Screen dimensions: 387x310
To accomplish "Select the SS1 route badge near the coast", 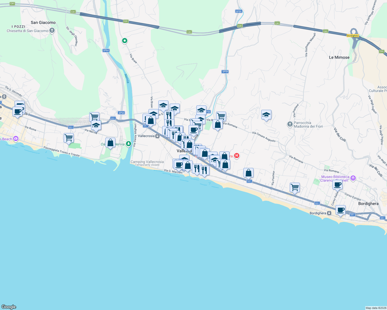I will 249,181.
